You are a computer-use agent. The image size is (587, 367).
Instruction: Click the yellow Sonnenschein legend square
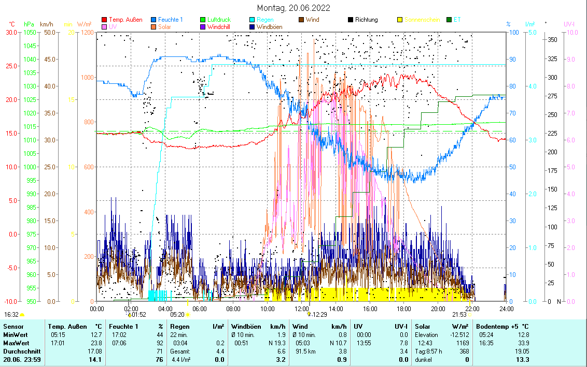(400, 20)
